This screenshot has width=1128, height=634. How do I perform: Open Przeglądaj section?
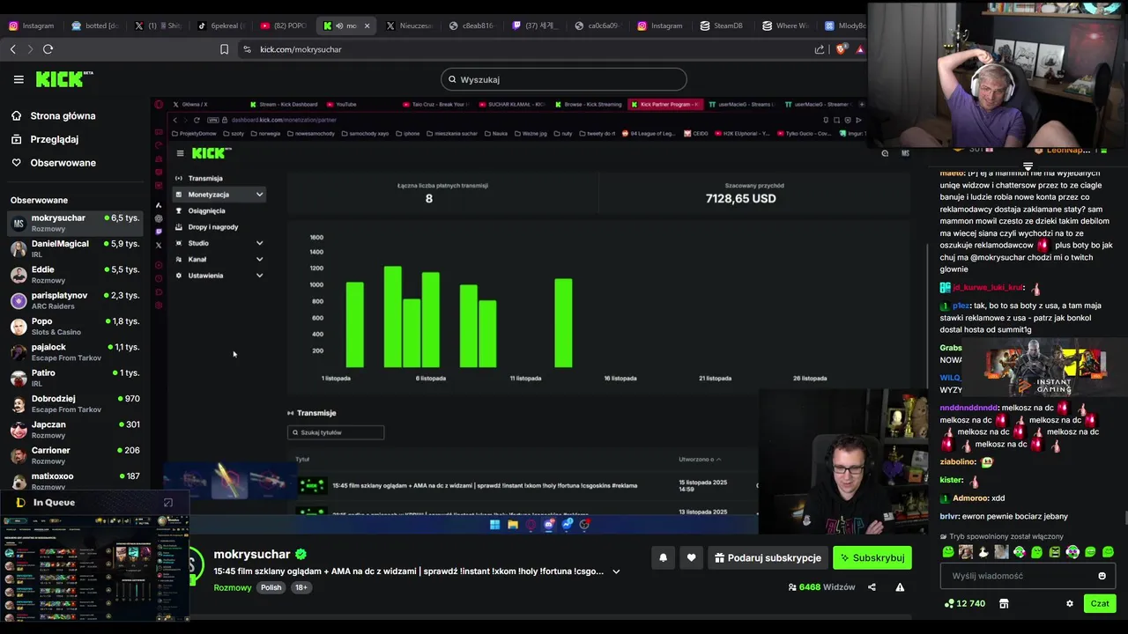55,139
